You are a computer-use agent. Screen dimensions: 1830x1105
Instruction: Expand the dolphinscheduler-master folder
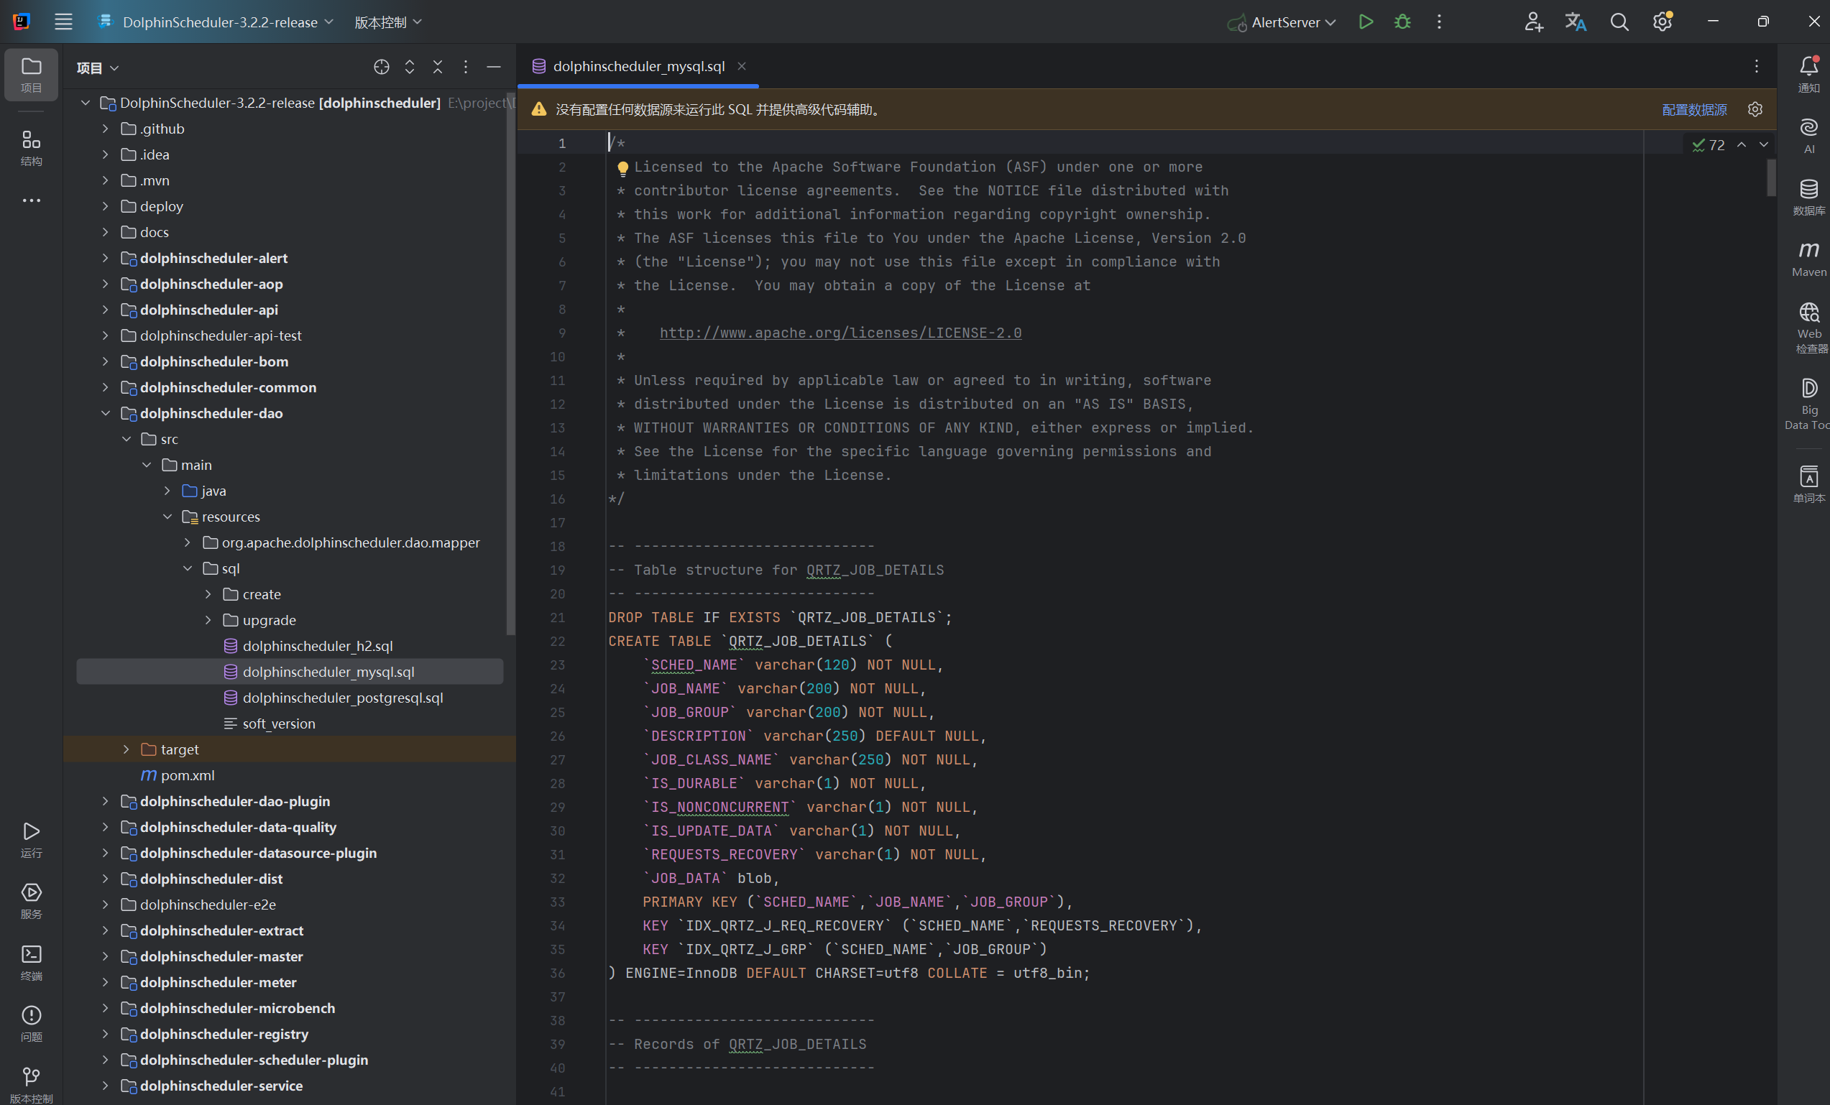[x=105, y=956]
